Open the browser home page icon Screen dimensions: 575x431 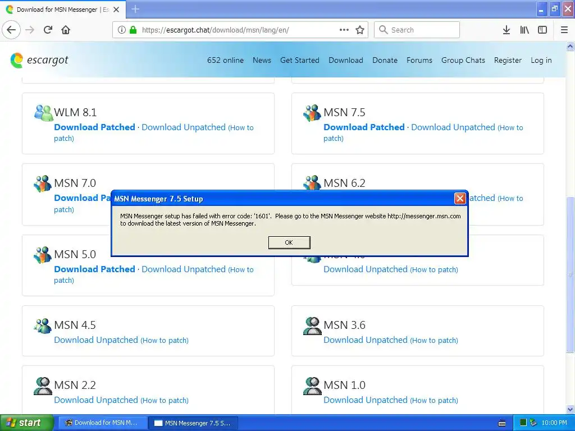(x=66, y=30)
